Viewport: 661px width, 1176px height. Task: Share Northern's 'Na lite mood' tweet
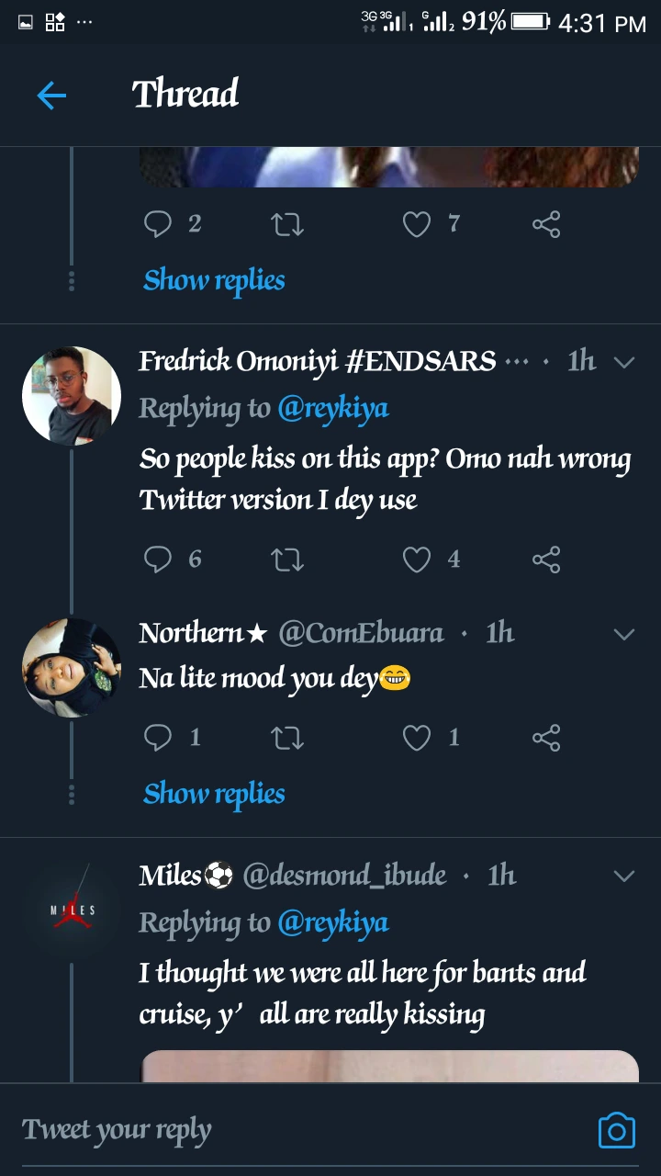pyautogui.click(x=546, y=737)
